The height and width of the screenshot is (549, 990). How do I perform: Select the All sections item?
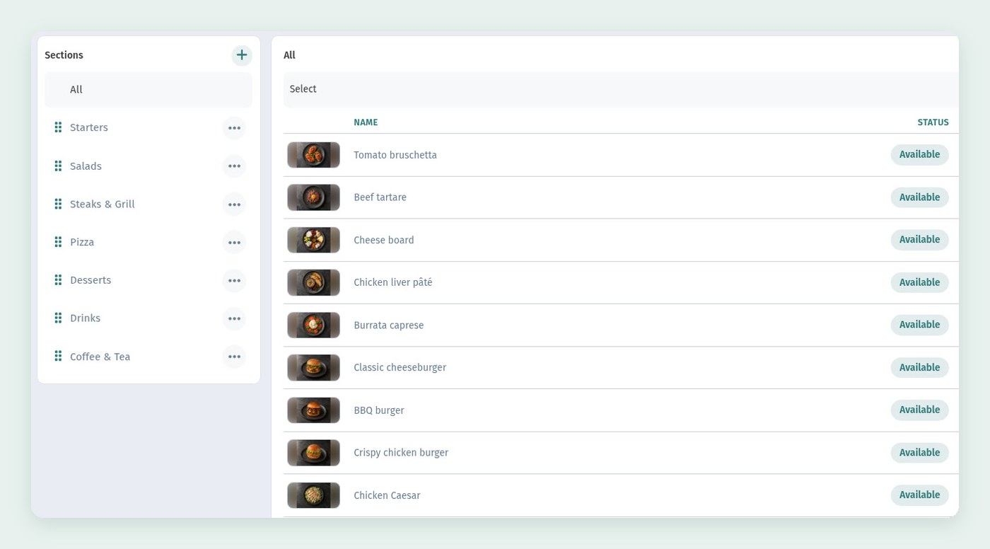tap(148, 90)
